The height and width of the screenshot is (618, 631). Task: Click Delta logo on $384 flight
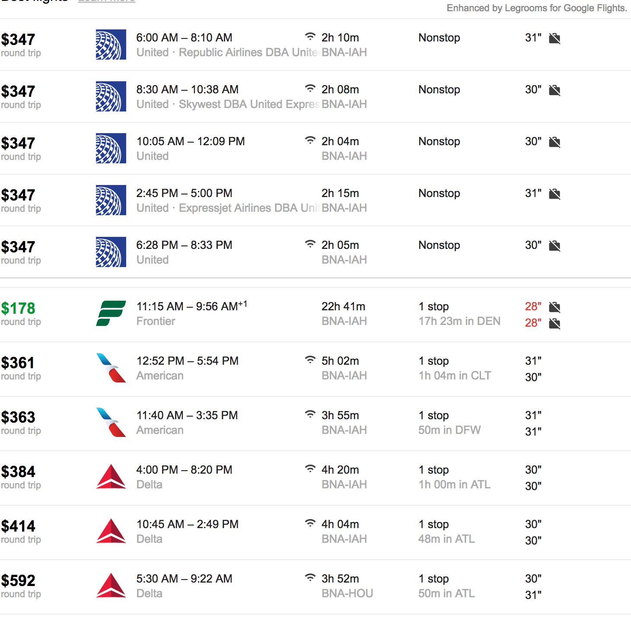[x=111, y=476]
